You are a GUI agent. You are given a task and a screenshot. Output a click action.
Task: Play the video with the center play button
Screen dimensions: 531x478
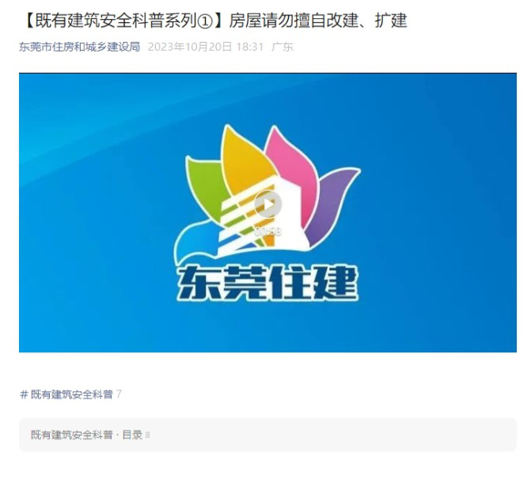point(267,204)
